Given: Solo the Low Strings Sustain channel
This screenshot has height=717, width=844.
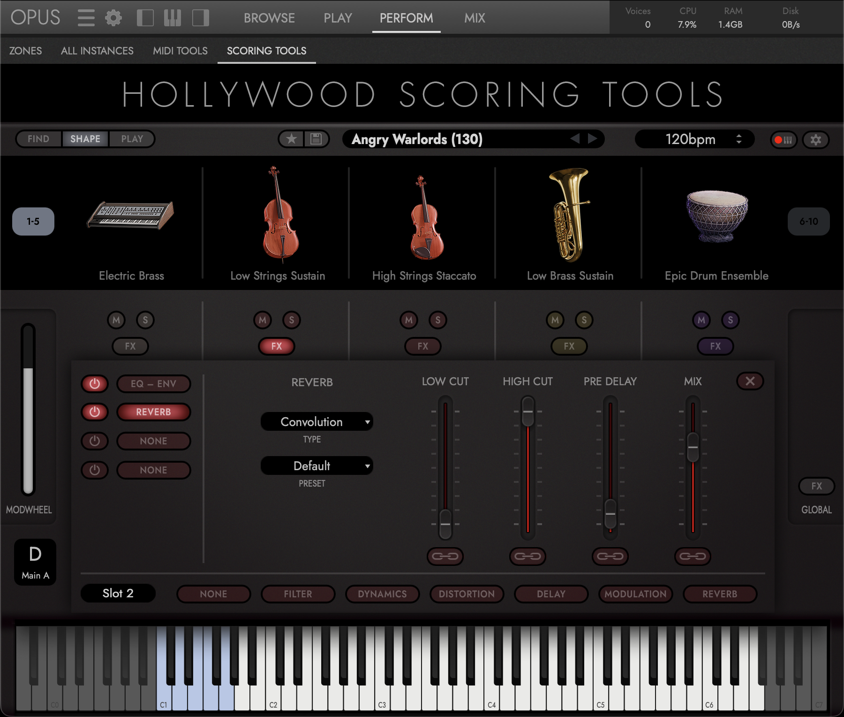Looking at the screenshot, I should tap(292, 320).
